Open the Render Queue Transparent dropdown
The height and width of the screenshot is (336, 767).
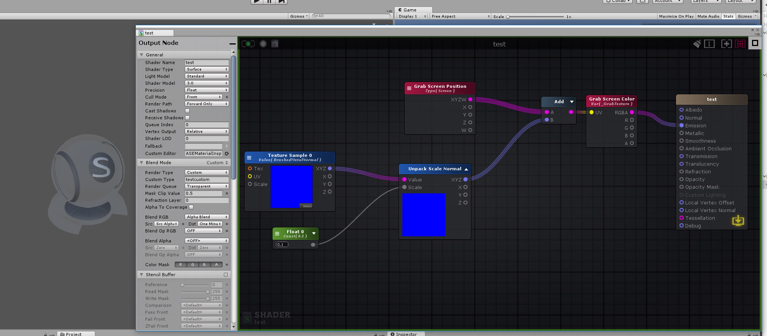click(x=207, y=186)
